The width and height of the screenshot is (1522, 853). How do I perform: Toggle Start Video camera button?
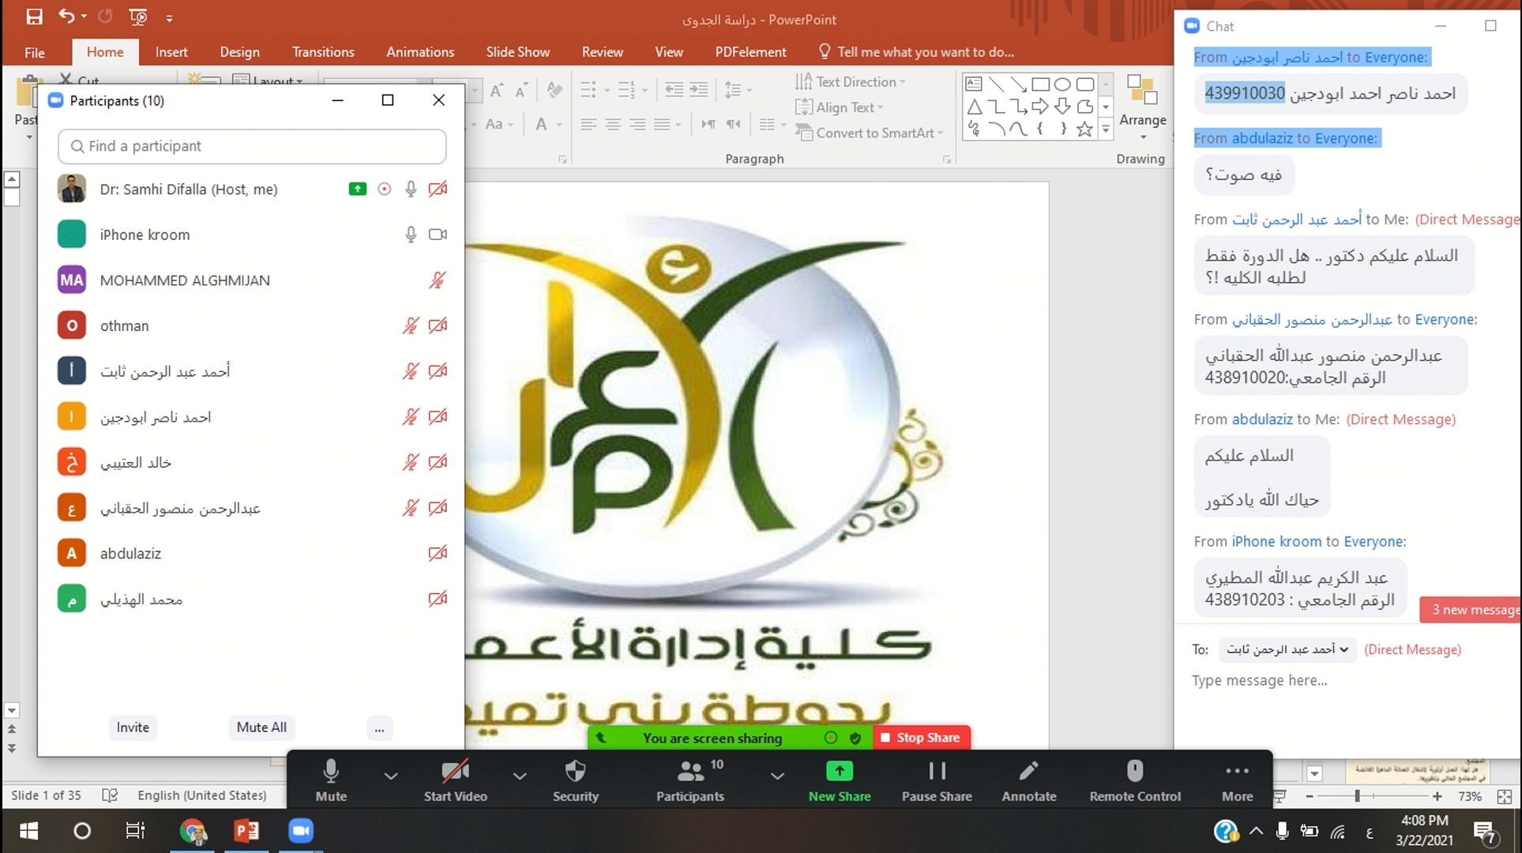(455, 772)
